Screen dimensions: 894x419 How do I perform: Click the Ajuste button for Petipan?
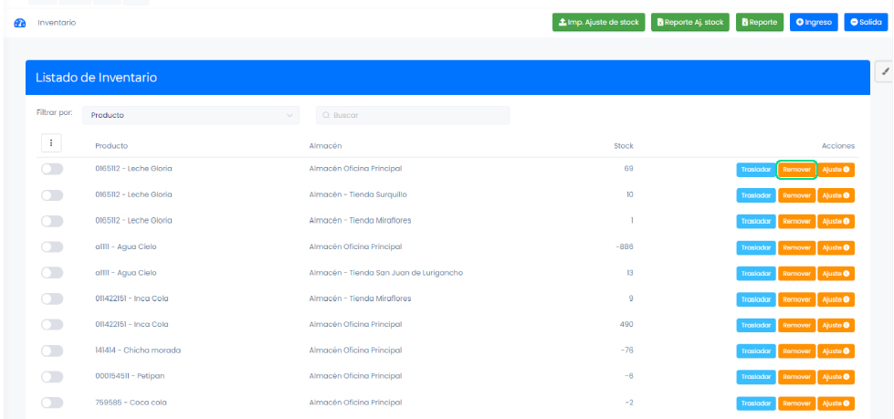coord(836,377)
